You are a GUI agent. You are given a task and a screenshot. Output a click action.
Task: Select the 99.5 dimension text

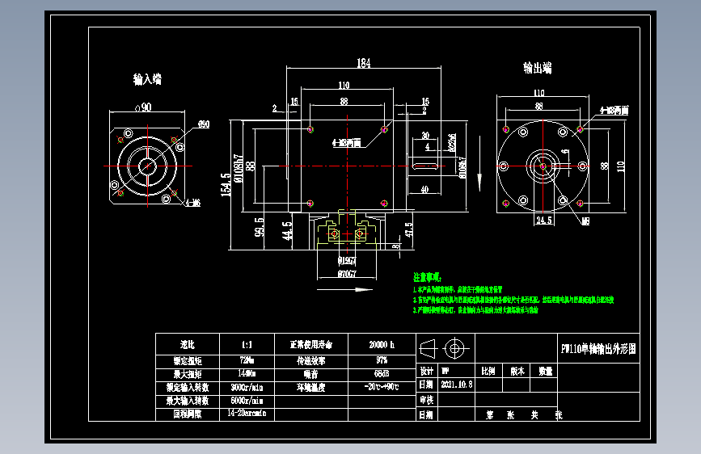tap(259, 226)
